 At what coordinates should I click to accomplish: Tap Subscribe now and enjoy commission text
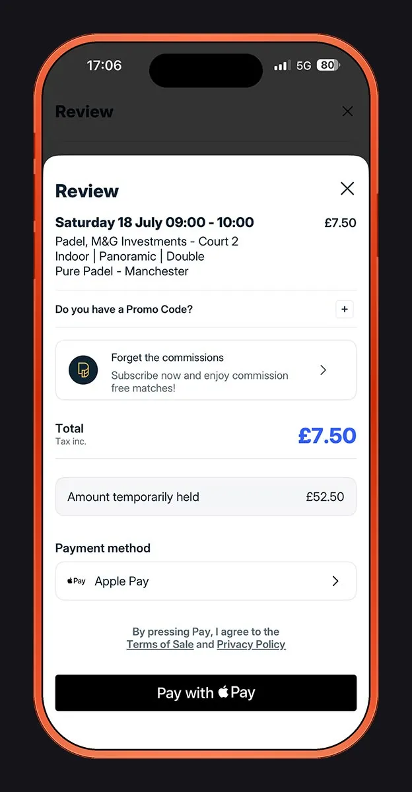point(199,381)
